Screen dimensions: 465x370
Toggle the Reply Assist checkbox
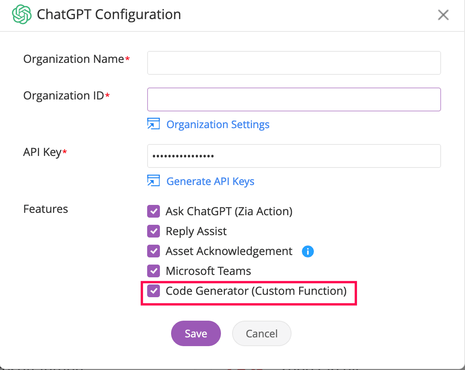pos(154,231)
